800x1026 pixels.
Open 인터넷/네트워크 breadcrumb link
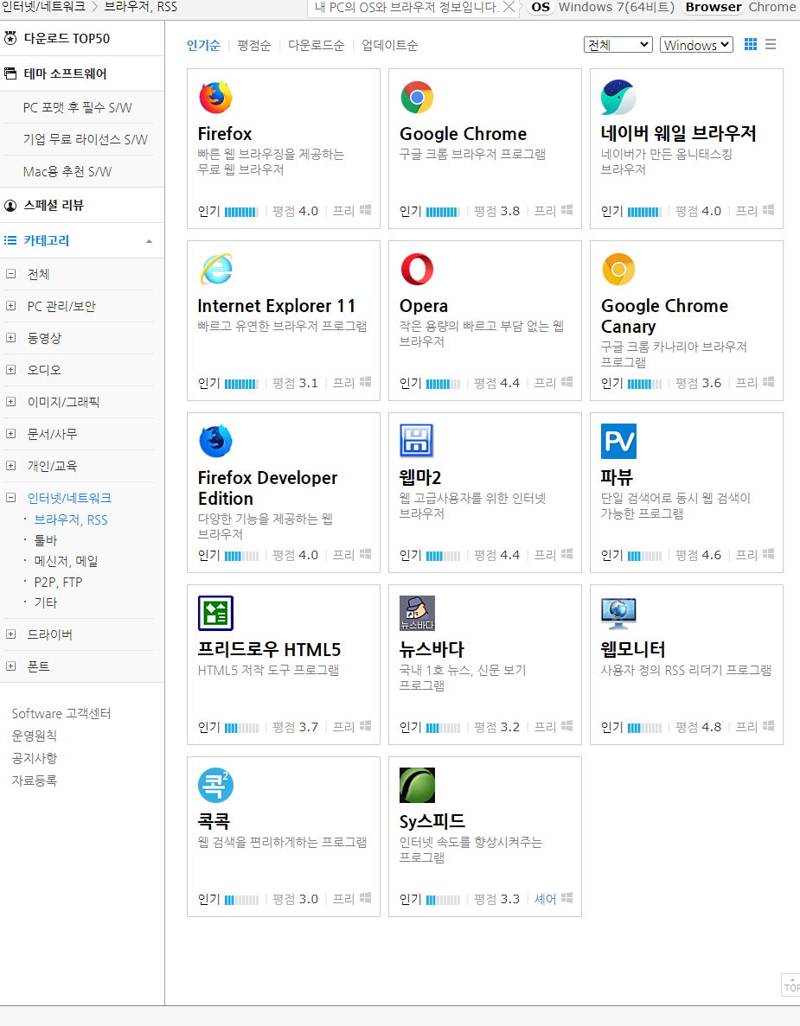click(x=43, y=7)
